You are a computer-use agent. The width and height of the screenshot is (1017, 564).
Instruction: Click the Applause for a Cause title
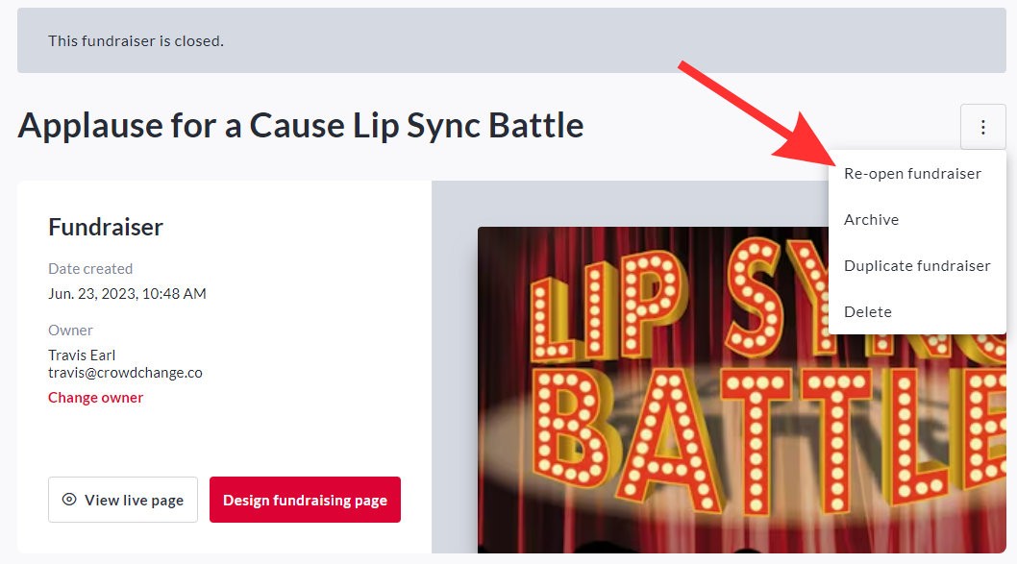click(x=300, y=125)
